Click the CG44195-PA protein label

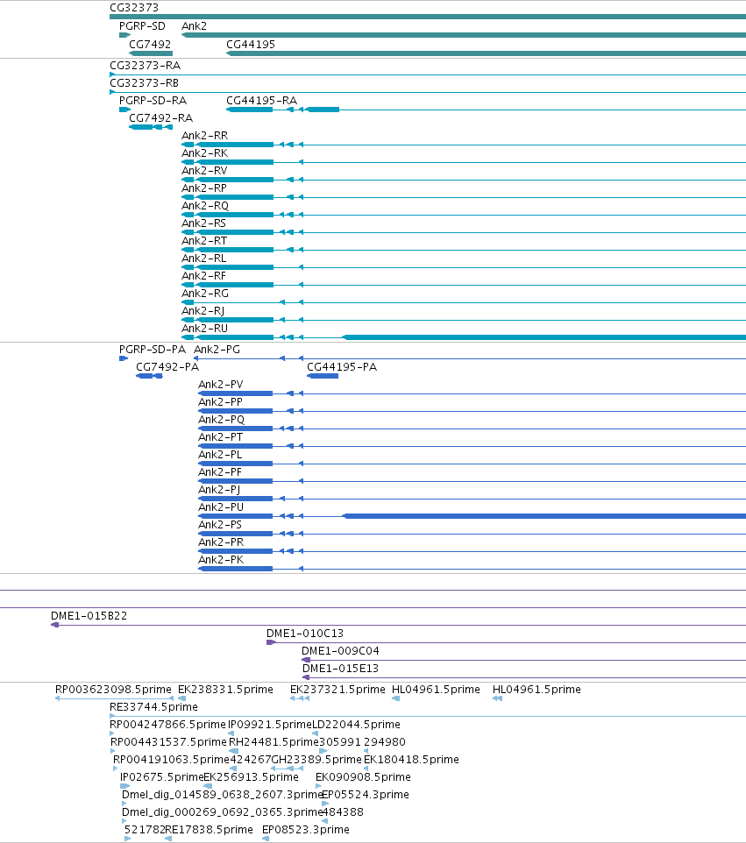pyautogui.click(x=342, y=367)
